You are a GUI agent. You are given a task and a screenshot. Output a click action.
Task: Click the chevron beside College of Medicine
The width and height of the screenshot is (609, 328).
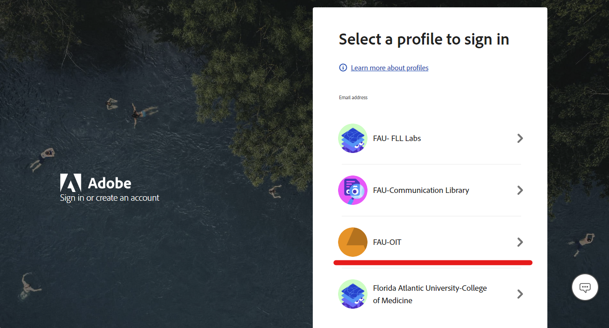pos(520,294)
